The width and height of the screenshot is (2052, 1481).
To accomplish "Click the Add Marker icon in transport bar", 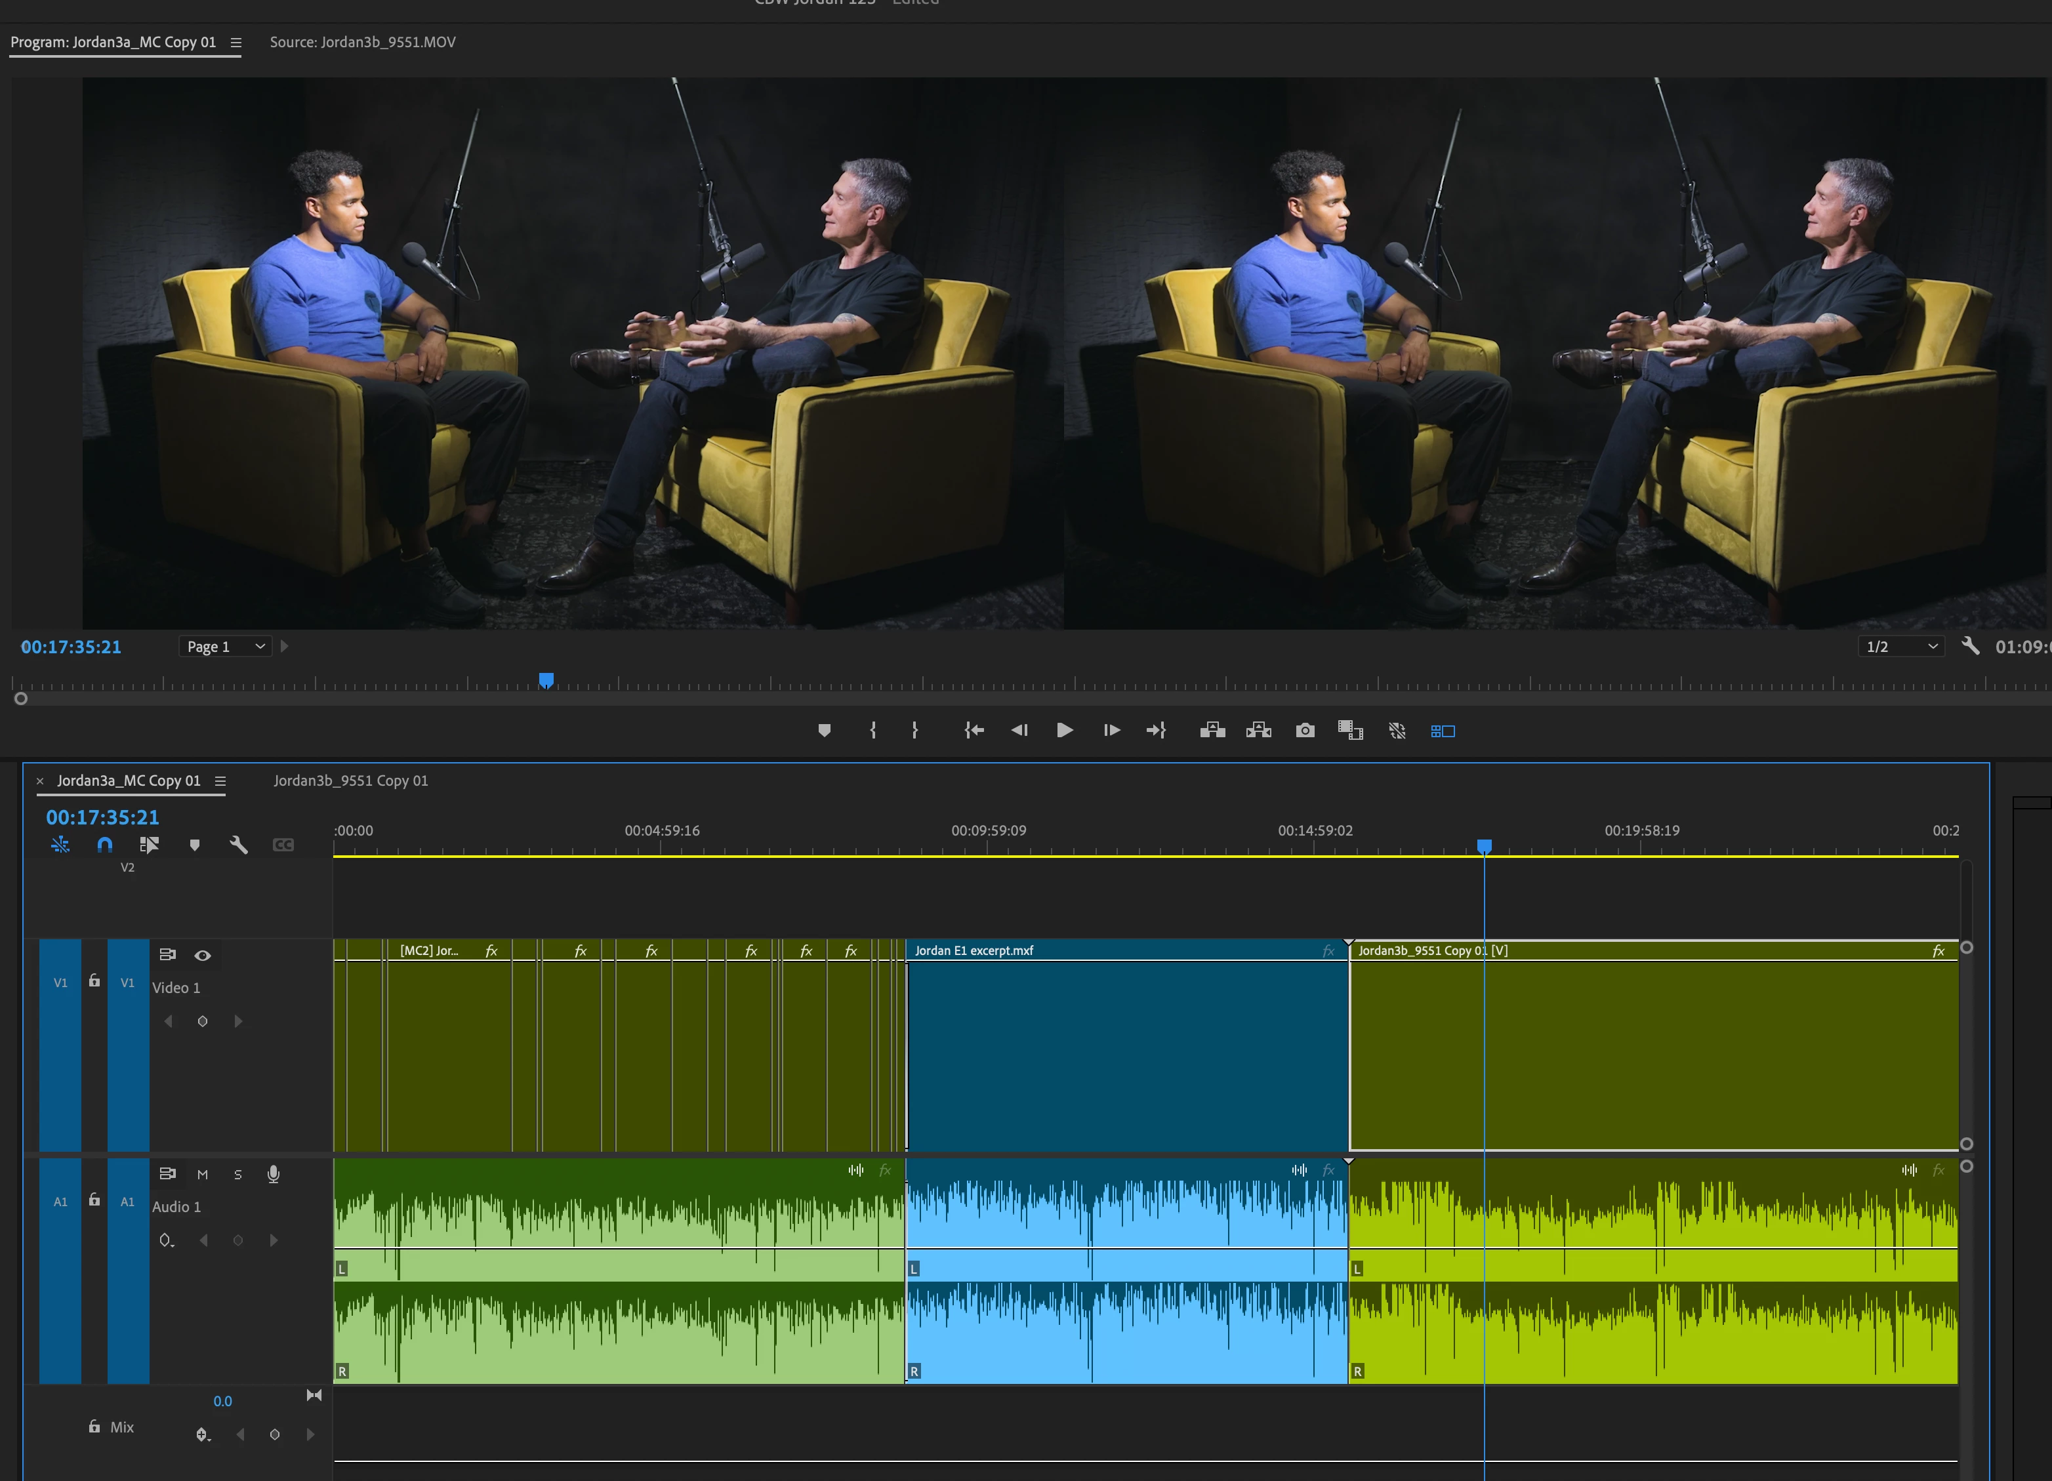I will pos(823,730).
